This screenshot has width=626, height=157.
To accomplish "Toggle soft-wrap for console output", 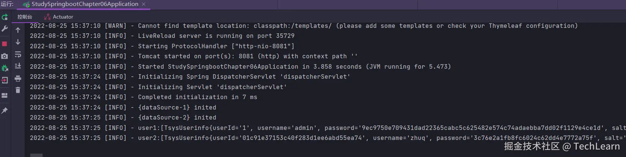I will pyautogui.click(x=18, y=55).
